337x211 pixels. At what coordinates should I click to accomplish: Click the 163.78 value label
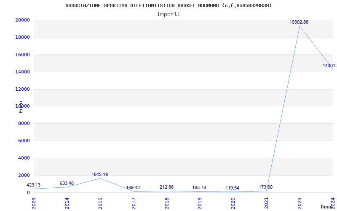point(199,187)
